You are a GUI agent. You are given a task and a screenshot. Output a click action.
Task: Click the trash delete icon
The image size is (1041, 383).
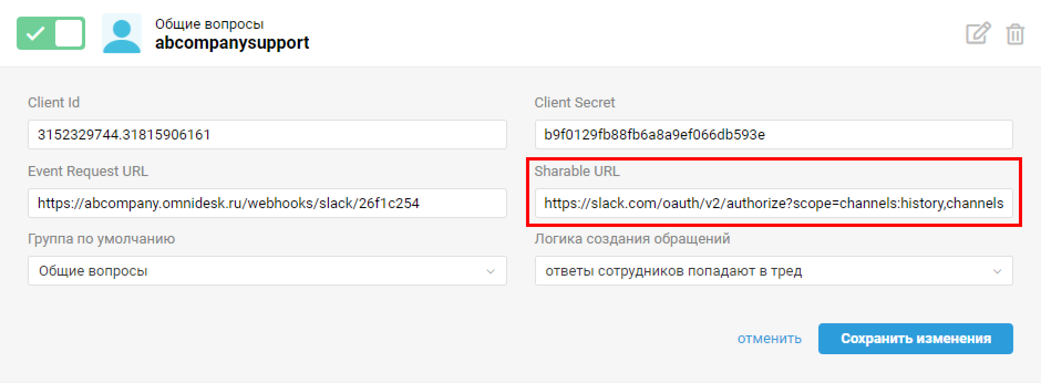coord(1015,34)
